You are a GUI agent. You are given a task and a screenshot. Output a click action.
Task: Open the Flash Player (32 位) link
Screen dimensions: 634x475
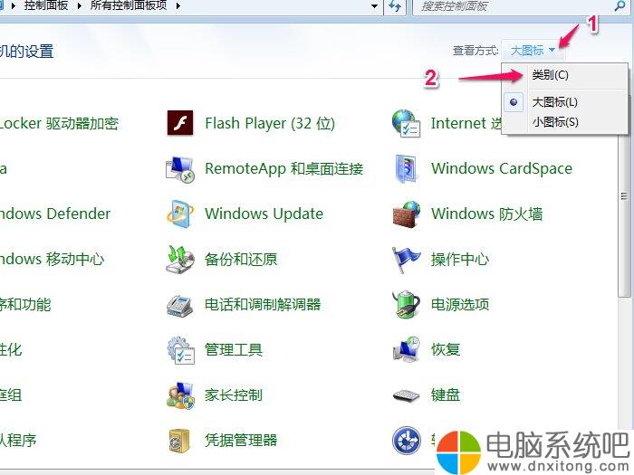point(270,123)
